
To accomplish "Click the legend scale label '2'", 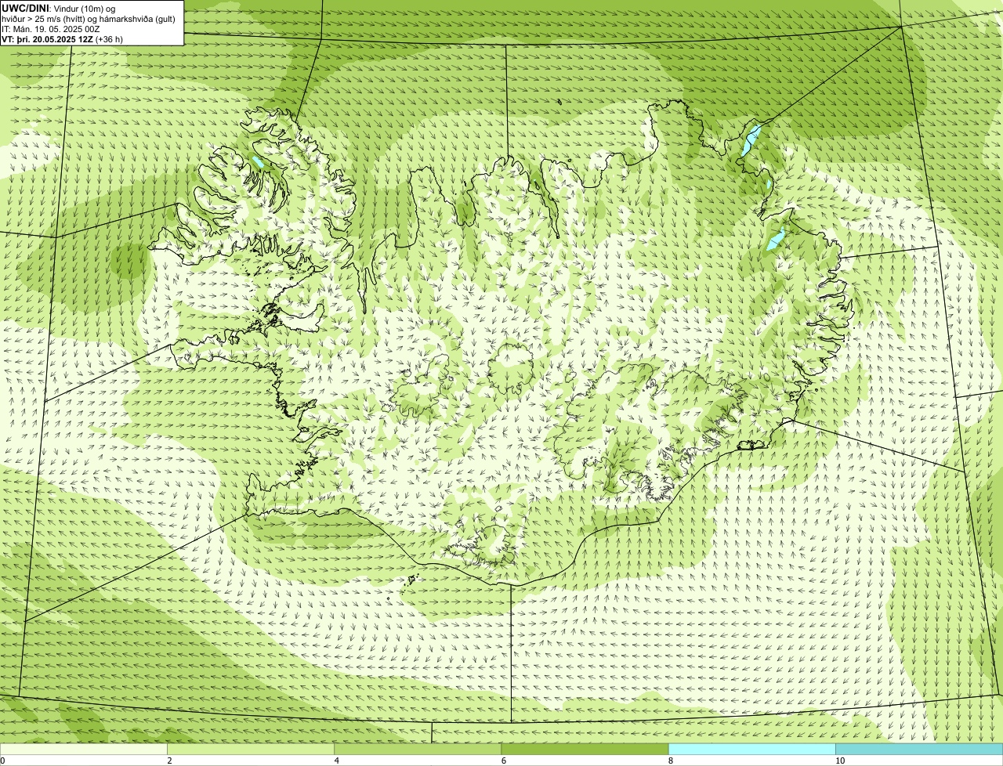I will (170, 761).
